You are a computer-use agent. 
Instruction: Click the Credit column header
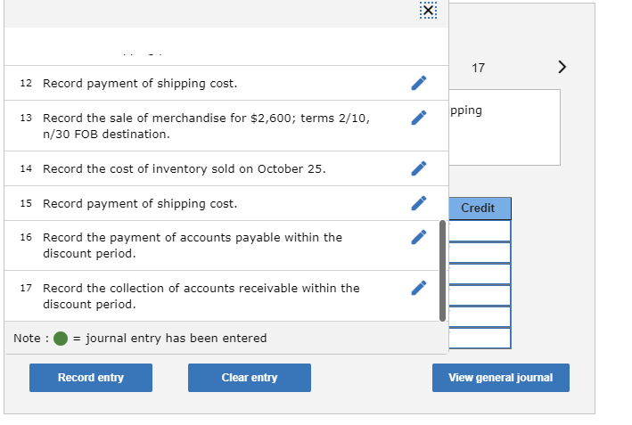tap(479, 208)
